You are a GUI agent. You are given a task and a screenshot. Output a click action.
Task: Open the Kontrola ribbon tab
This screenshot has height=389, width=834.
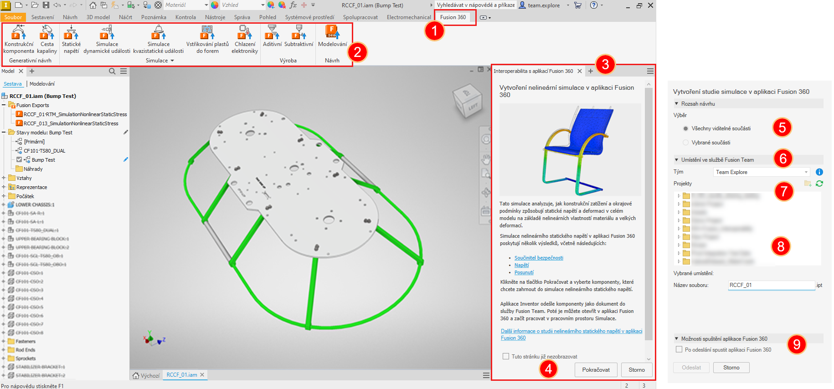[185, 17]
